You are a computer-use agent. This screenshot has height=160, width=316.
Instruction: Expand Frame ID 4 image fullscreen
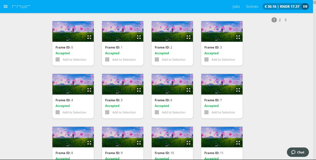[89, 90]
